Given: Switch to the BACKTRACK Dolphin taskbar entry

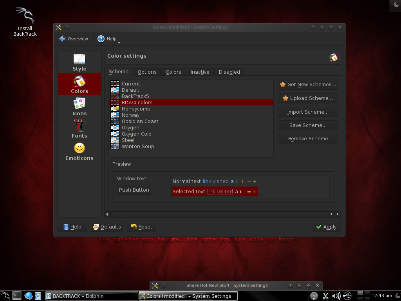Looking at the screenshot, I should (x=92, y=296).
